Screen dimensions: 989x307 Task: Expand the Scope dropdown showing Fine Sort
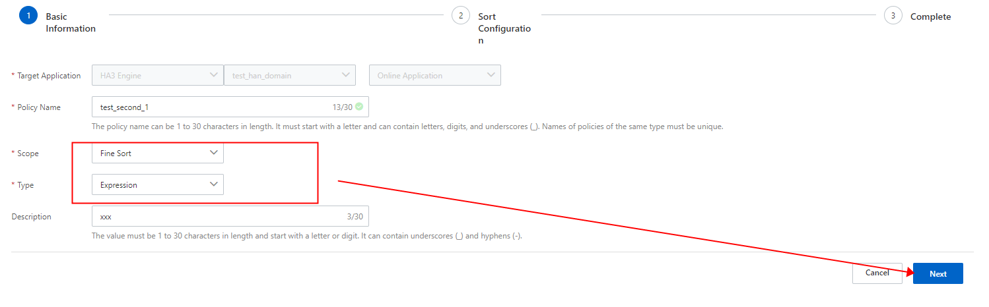(157, 153)
